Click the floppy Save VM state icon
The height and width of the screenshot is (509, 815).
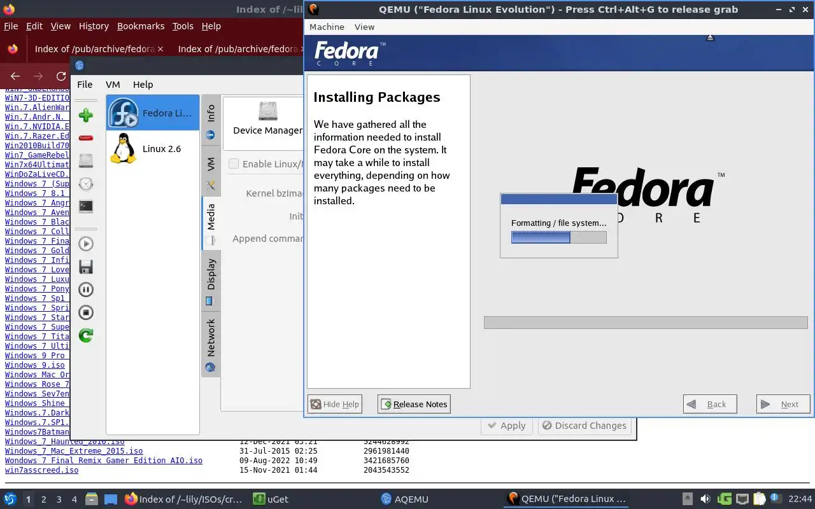point(86,267)
